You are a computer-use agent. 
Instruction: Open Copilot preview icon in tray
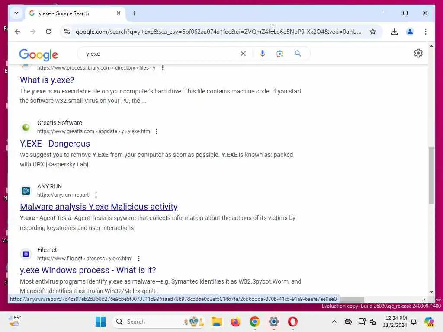point(429,322)
